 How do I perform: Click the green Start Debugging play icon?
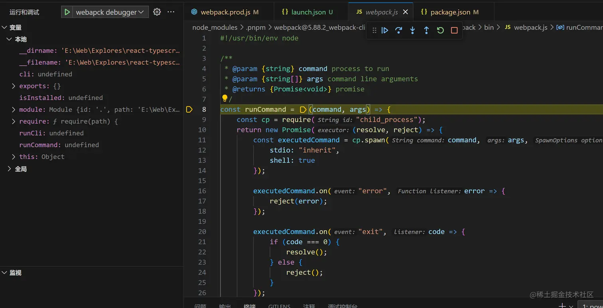pyautogui.click(x=67, y=12)
